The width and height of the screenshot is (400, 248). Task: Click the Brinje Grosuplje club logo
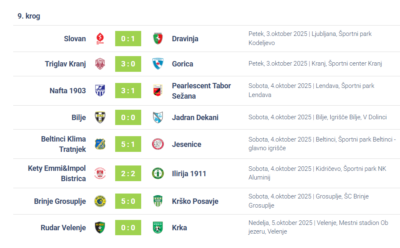pyautogui.click(x=100, y=201)
